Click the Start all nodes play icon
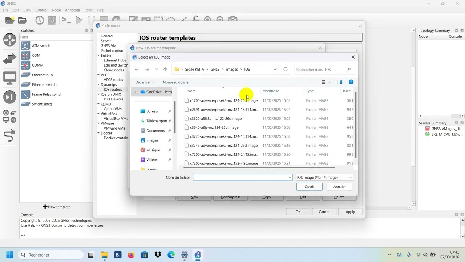 79,20
